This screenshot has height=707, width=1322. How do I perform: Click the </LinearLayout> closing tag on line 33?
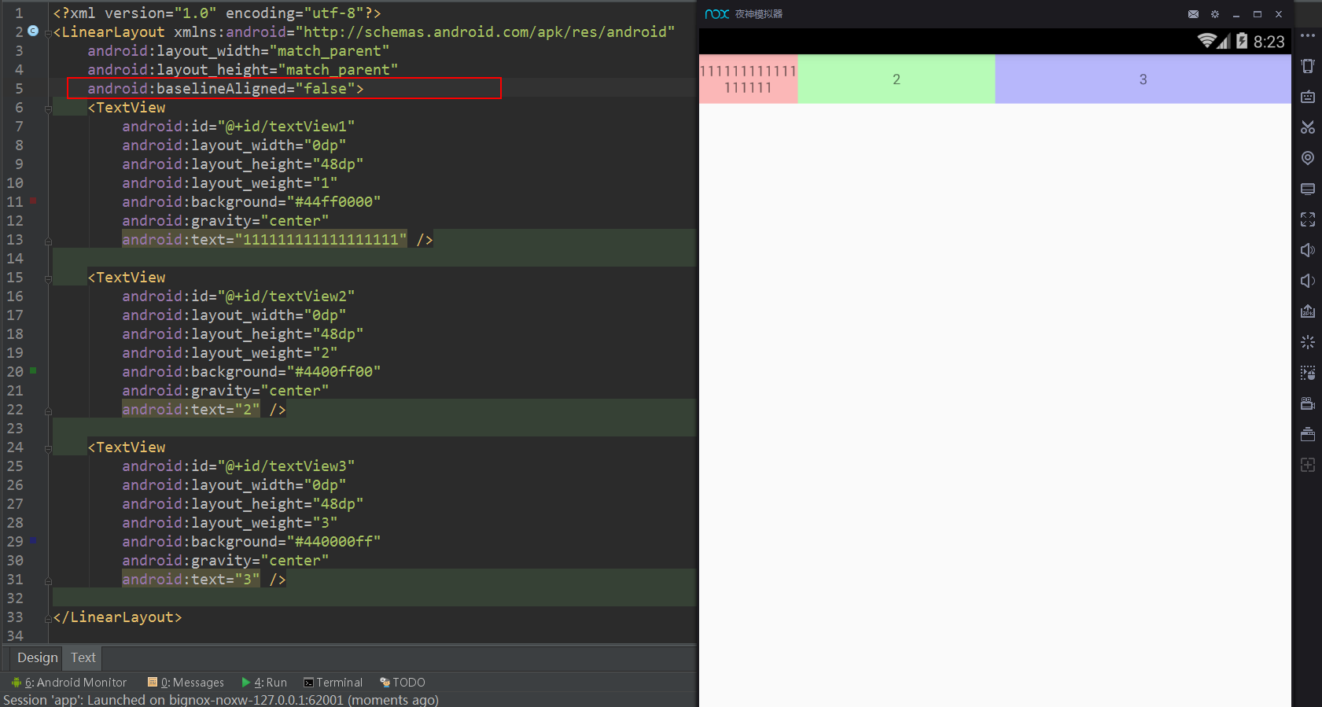(117, 617)
